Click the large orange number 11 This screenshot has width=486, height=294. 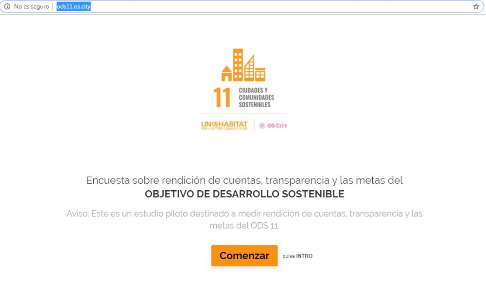coord(222,98)
